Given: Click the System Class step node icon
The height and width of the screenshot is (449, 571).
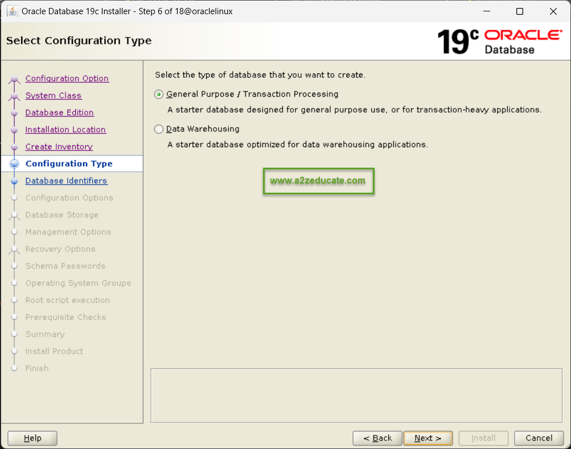Looking at the screenshot, I should 15,97.
